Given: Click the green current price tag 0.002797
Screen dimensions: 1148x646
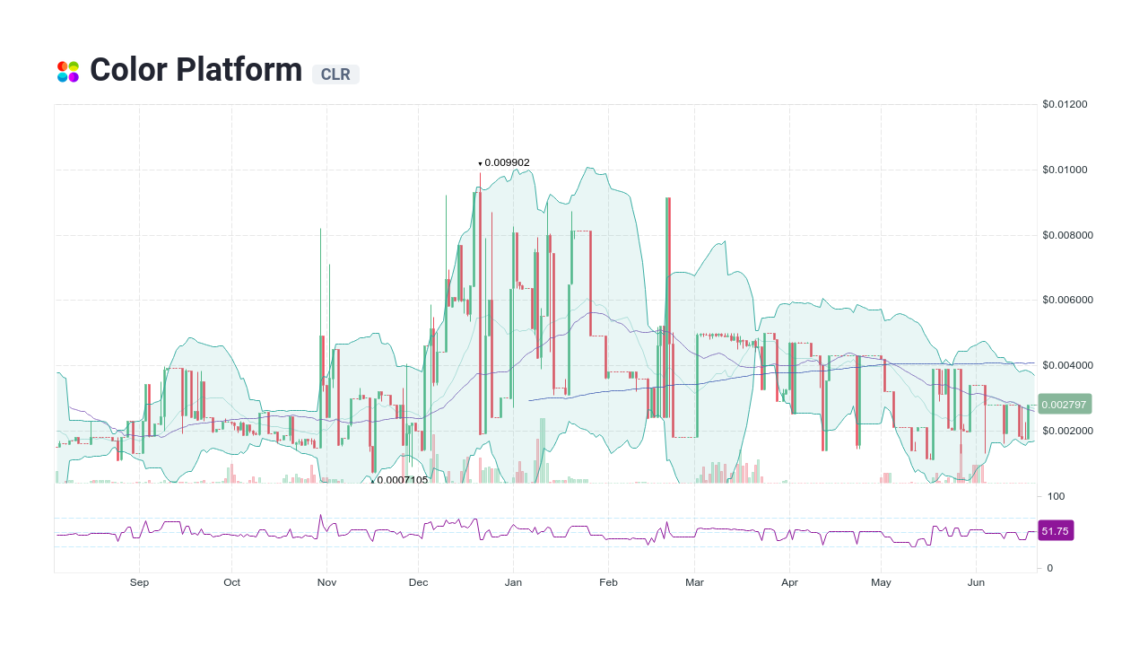Looking at the screenshot, I should (1063, 404).
